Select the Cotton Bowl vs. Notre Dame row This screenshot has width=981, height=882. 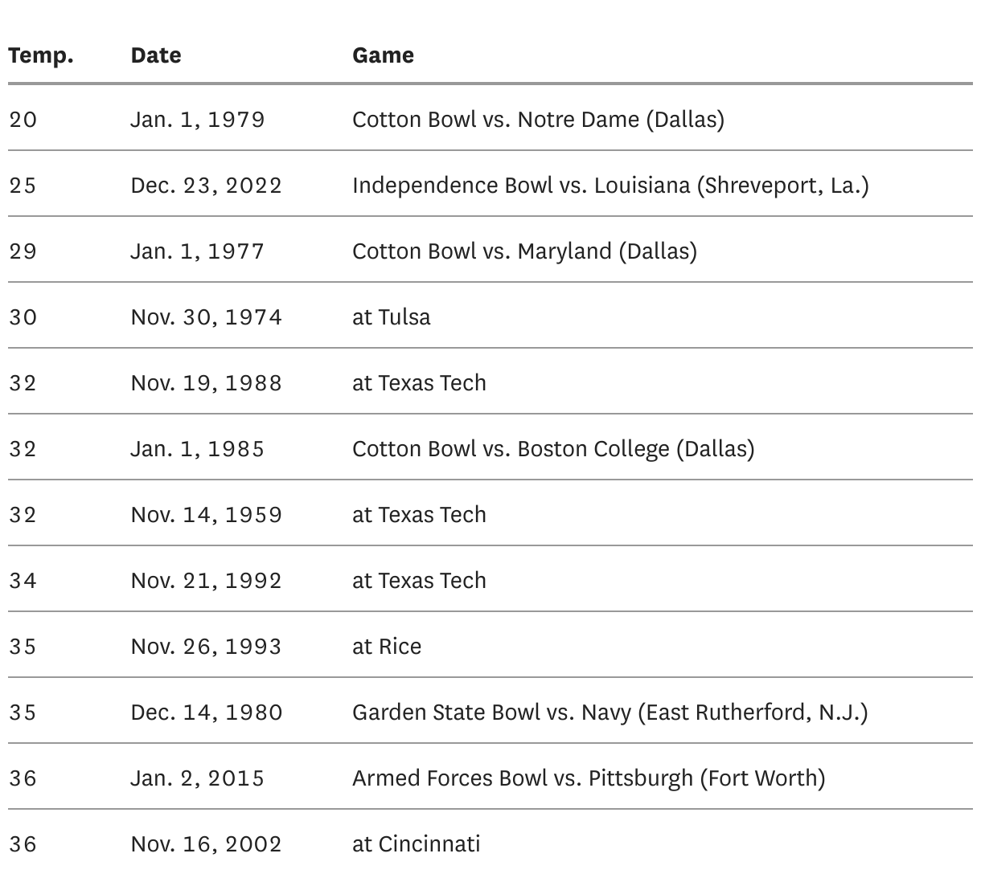(538, 120)
